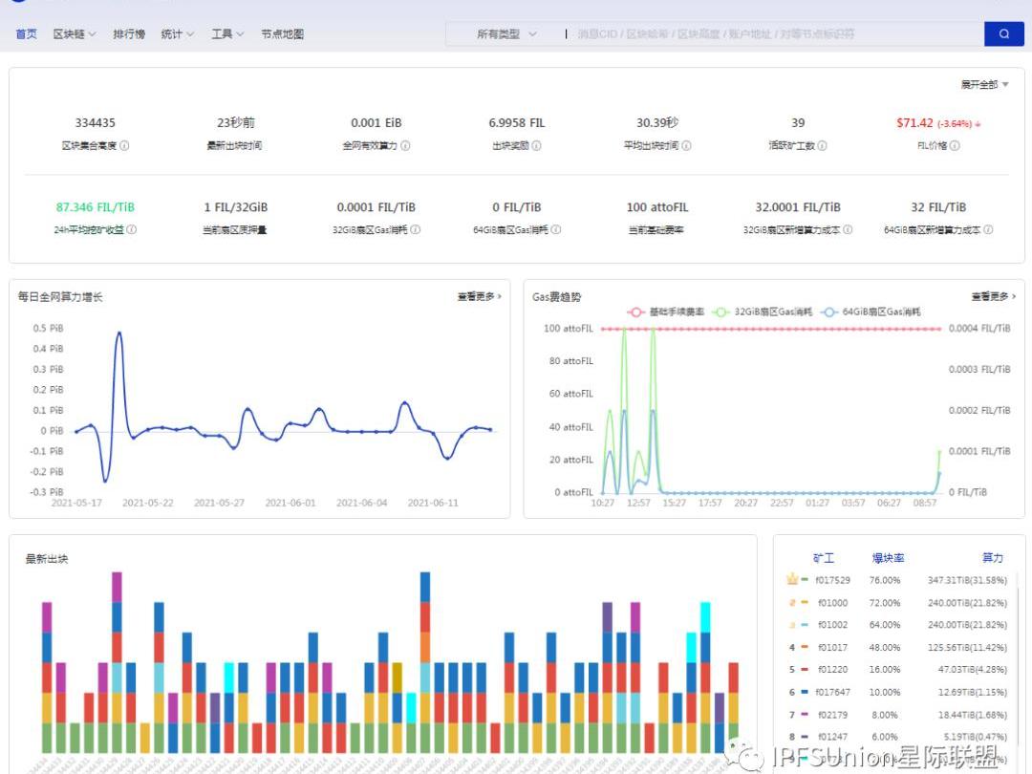Expand the 区块链 navigation menu
The image size is (1032, 774).
tap(74, 34)
